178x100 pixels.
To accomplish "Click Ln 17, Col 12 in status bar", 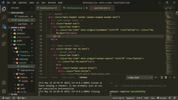I will click(x=118, y=98).
